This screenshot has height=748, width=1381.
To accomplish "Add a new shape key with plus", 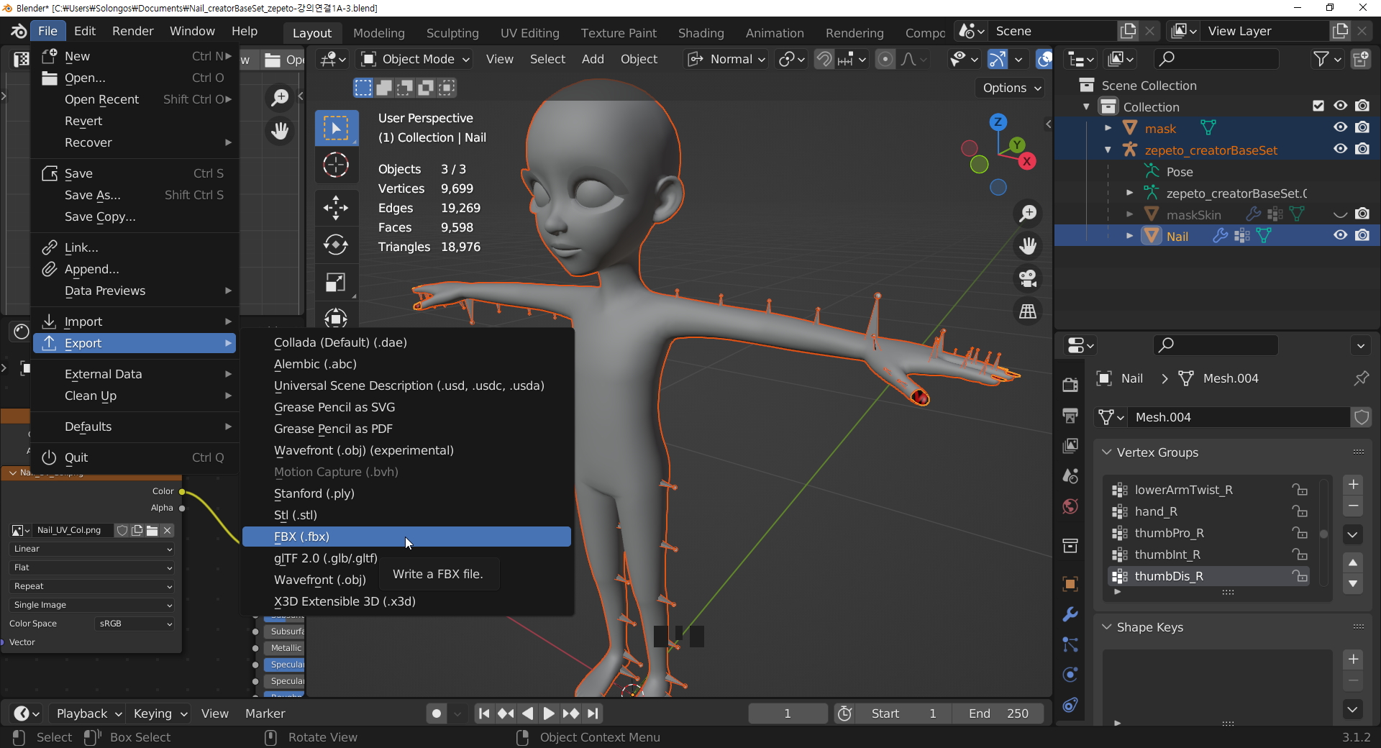I will [x=1353, y=660].
